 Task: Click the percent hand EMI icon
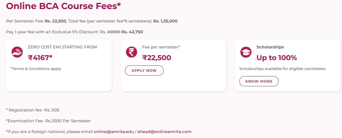point(17,52)
